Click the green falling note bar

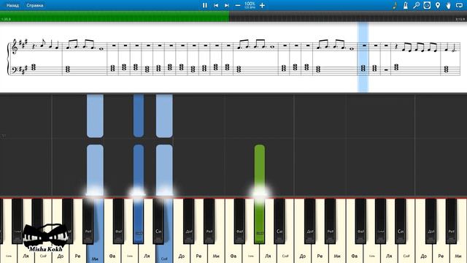[260, 169]
